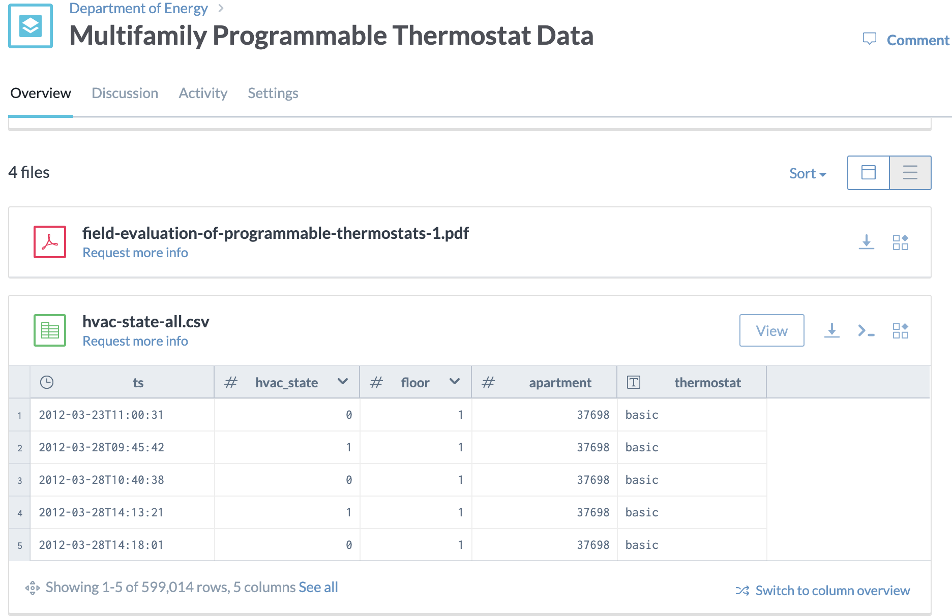The image size is (952, 616).
Task: Click See all rows link
Action: click(318, 588)
